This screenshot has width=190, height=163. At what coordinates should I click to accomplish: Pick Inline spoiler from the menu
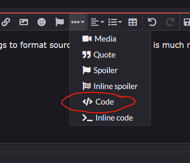(x=110, y=86)
